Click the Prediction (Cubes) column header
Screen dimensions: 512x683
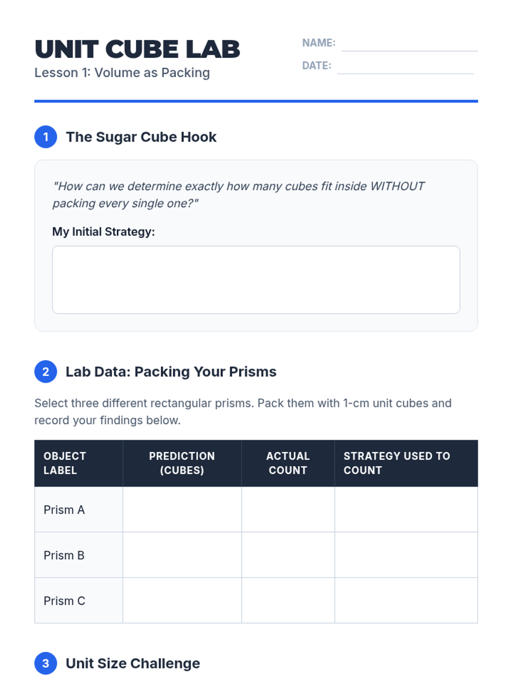182,463
